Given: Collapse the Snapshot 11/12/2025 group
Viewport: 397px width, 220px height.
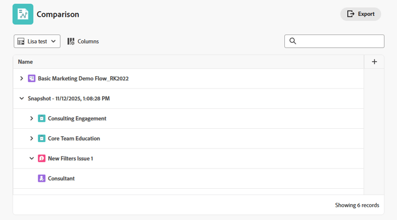Looking at the screenshot, I should [22, 99].
